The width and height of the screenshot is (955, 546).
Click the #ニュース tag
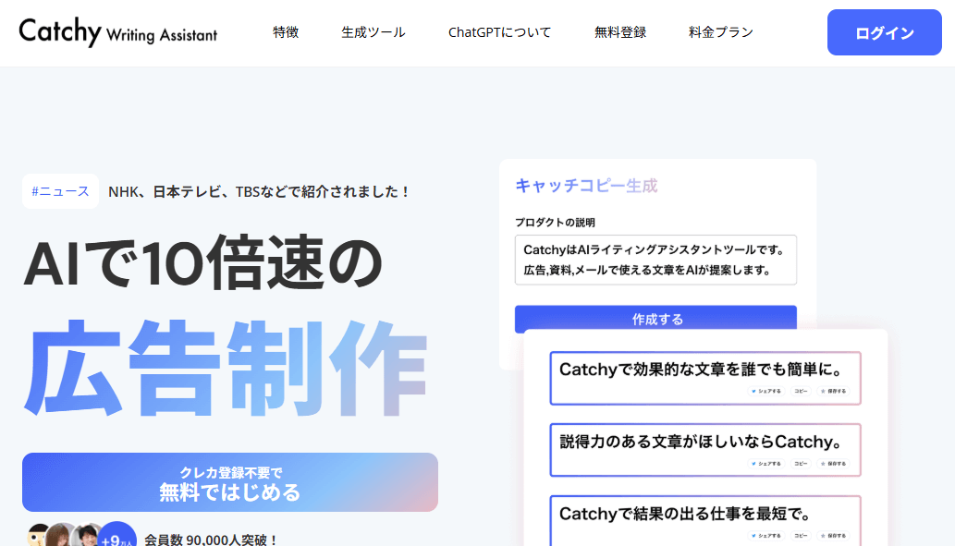tap(60, 191)
